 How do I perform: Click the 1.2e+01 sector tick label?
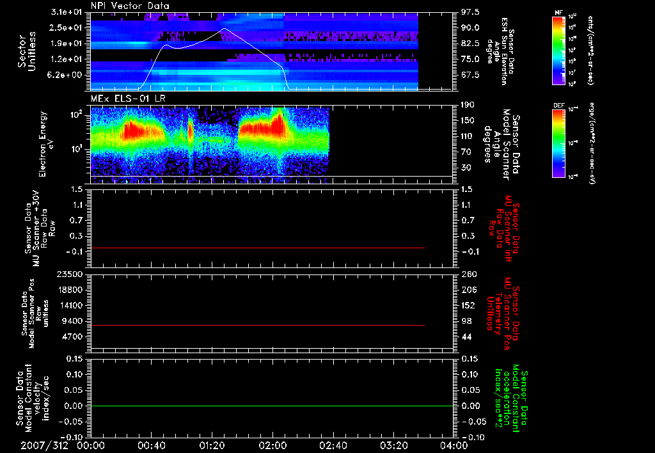tap(66, 59)
